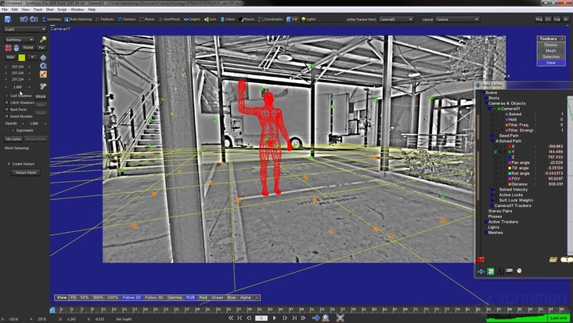
Task: Open the Guy01 mesh selection dropdown
Action: [x=23, y=29]
